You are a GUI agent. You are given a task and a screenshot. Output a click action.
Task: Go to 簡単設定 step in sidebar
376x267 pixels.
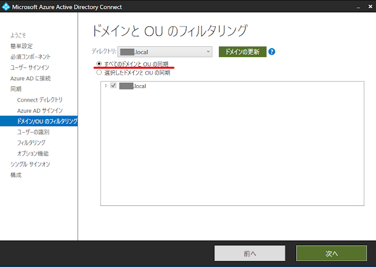[21, 46]
